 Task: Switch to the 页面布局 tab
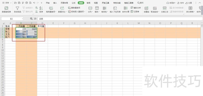pyautogui.click(x=64, y=3)
